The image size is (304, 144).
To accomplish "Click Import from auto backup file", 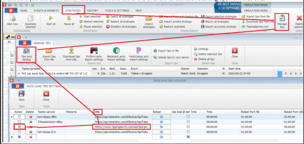I will point(179,17).
